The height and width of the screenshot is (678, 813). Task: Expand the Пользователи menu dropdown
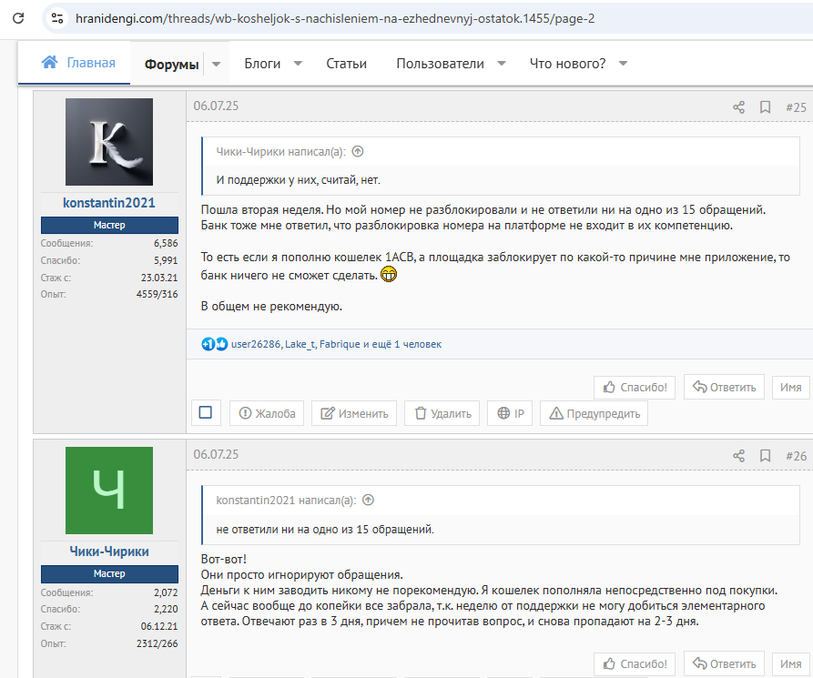pyautogui.click(x=502, y=64)
